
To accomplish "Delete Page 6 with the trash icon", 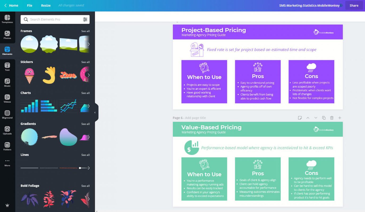I will 332,118.
